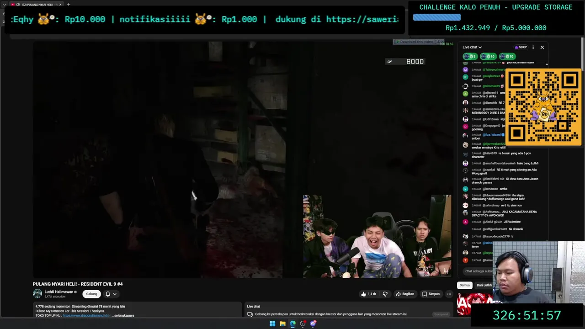Click chat message 'halo bang Luthfi'
The height and width of the screenshot is (329, 585).
tap(528, 163)
